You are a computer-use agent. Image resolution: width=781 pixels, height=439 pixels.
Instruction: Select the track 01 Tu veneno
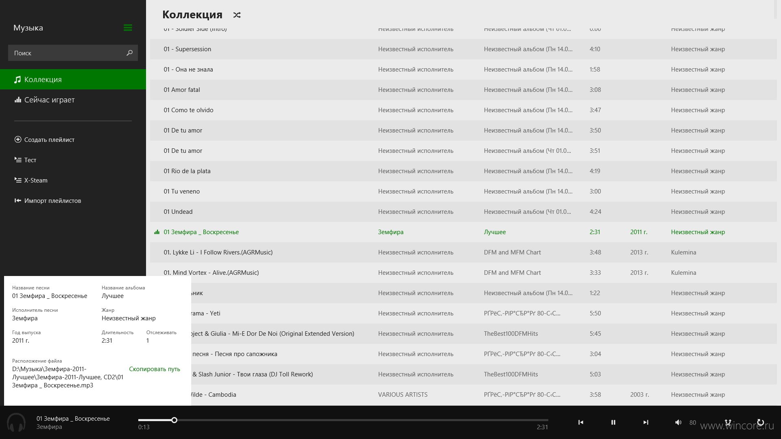click(463, 191)
